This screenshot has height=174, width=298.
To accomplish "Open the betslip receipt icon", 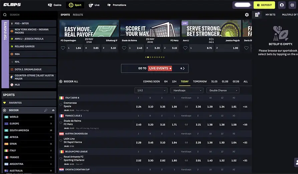I will click(257, 15).
